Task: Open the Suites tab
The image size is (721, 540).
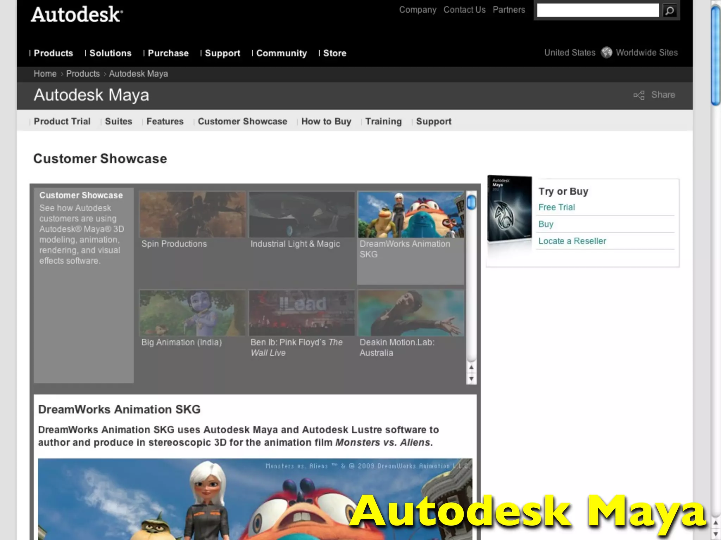Action: tap(119, 121)
